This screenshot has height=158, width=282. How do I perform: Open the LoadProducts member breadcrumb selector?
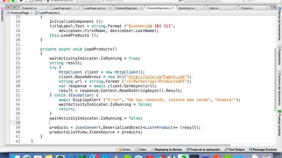point(49,13)
